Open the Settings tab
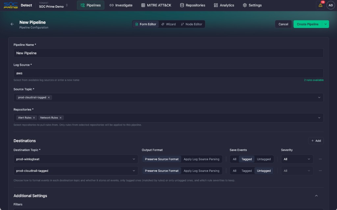The width and height of the screenshot is (337, 210). point(252,5)
